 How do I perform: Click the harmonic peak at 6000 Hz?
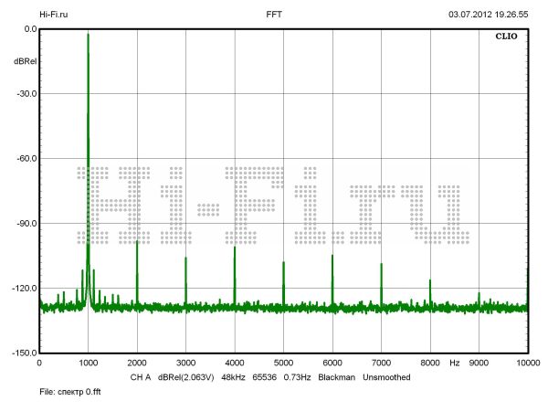(x=332, y=257)
